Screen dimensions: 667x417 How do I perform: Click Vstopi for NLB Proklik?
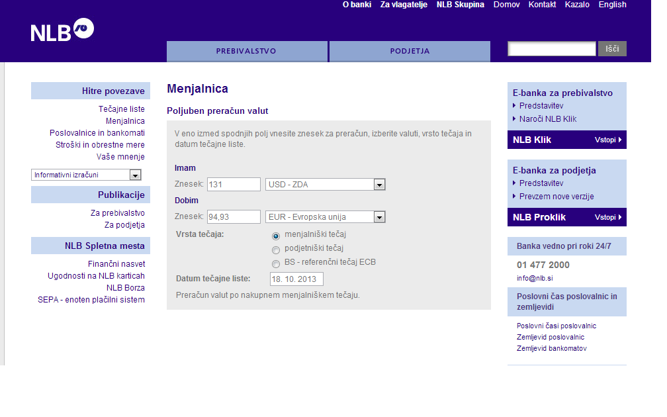point(608,217)
